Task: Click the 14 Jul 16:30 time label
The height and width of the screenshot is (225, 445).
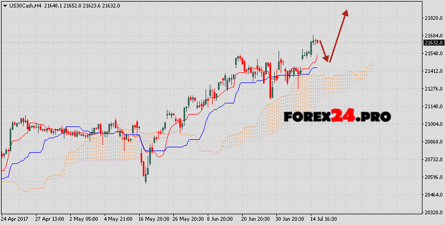Action: [x=322, y=220]
